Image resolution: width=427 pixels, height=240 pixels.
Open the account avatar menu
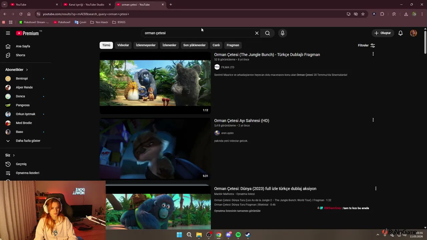(x=413, y=33)
